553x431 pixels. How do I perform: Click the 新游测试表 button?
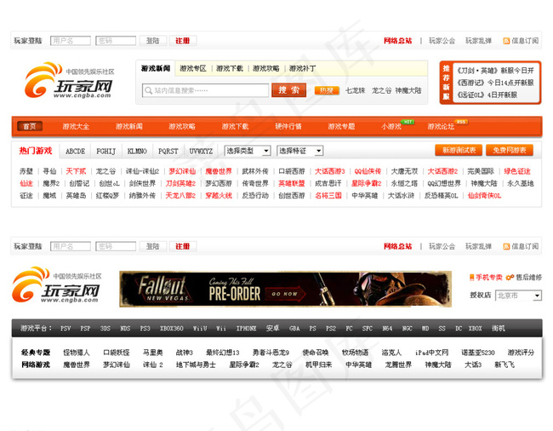(x=459, y=151)
